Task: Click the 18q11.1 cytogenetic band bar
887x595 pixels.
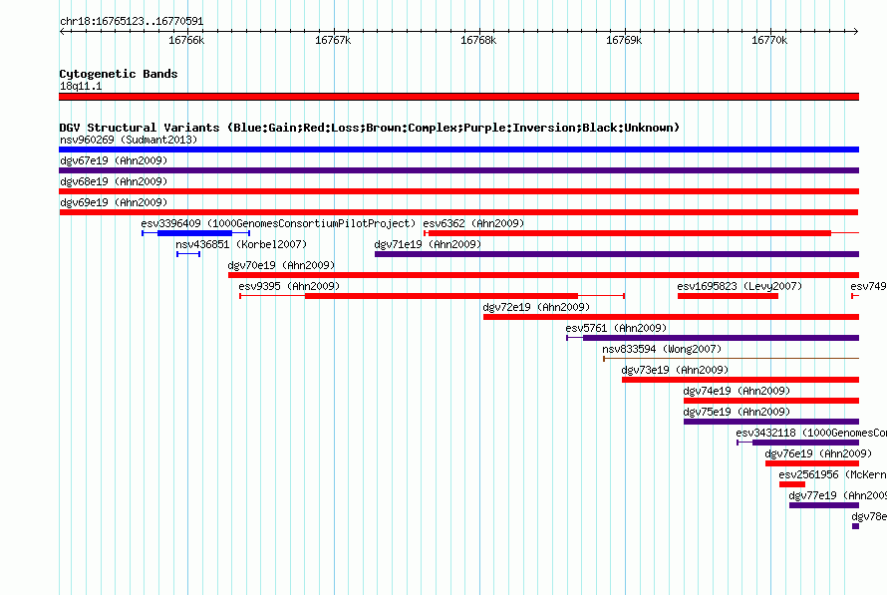Action: 458,97
